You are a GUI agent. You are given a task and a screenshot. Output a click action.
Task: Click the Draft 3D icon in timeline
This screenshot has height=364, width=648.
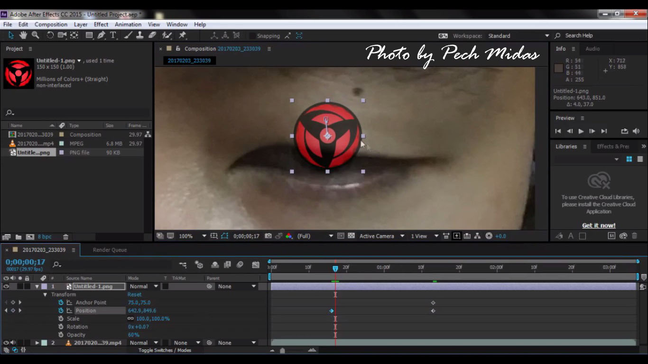199,264
